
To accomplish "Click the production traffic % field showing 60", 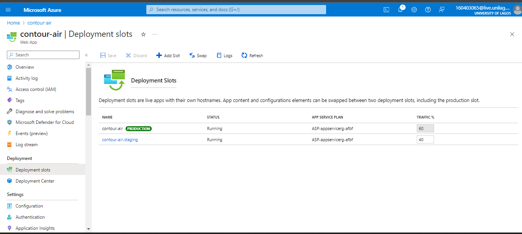I will click(425, 129).
